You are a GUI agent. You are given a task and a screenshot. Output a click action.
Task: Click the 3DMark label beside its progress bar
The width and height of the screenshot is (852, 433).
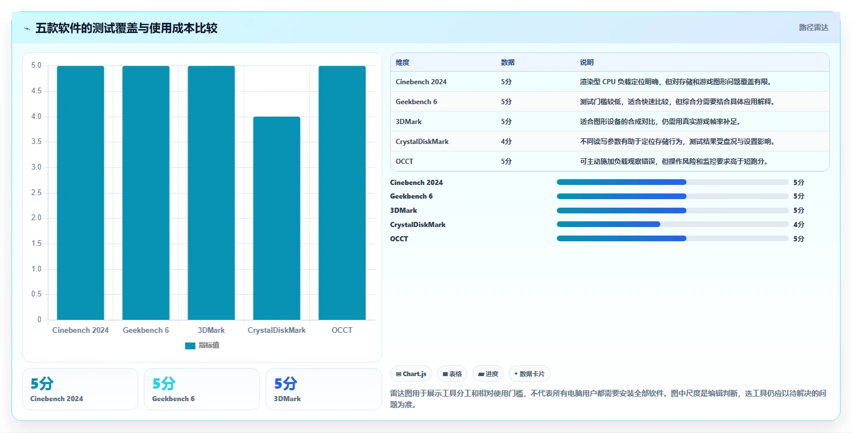[x=403, y=211]
